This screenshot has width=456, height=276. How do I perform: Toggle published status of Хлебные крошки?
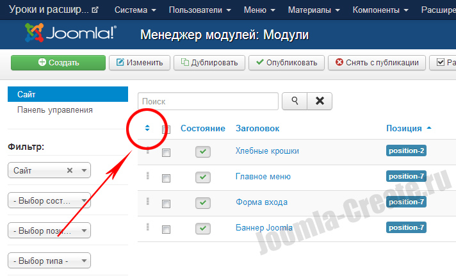(203, 152)
